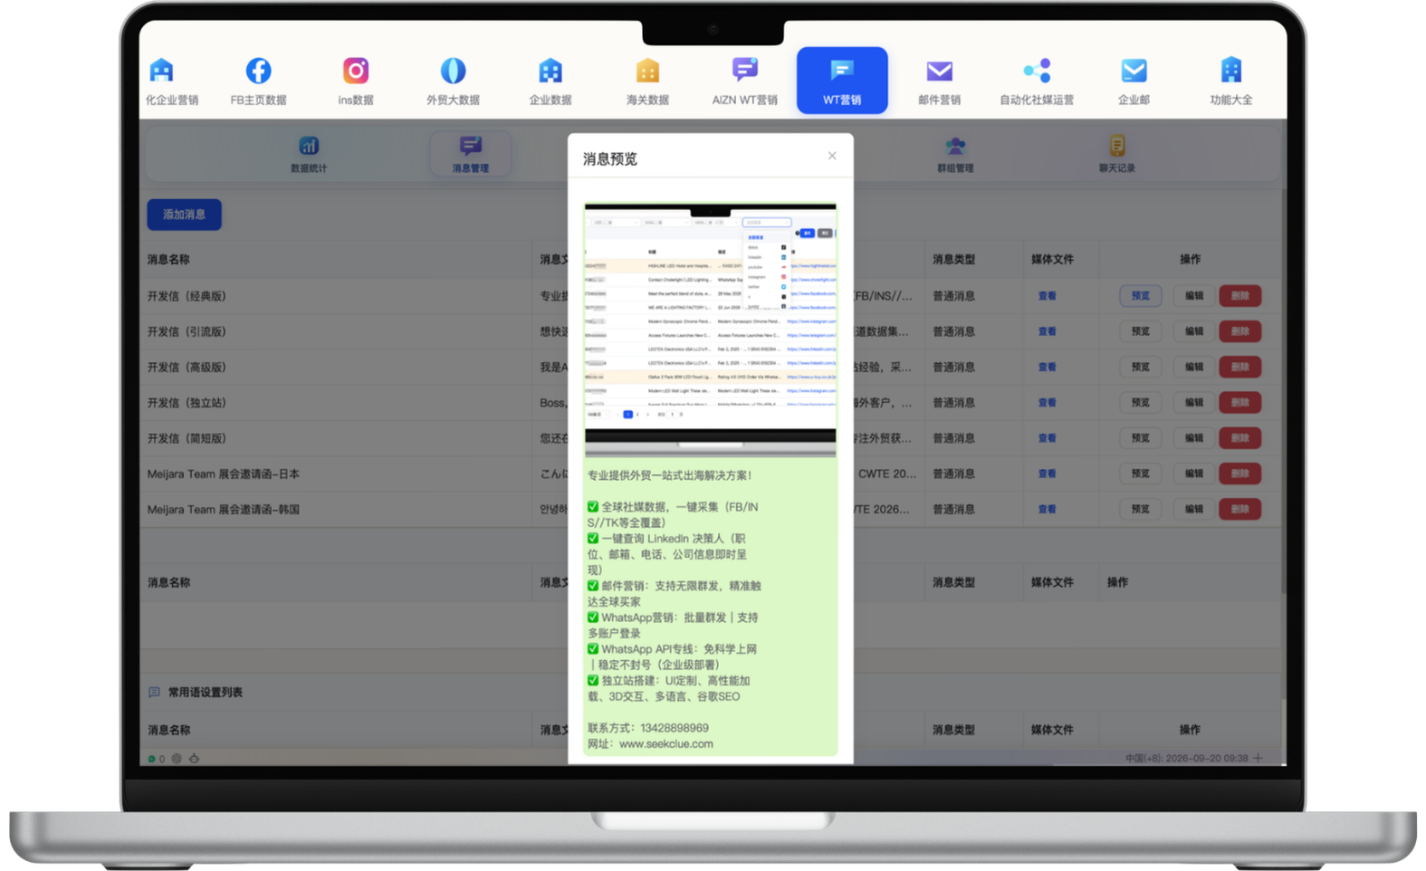Switch to the 消息管理 tab
The image size is (1426, 871).
coord(470,154)
